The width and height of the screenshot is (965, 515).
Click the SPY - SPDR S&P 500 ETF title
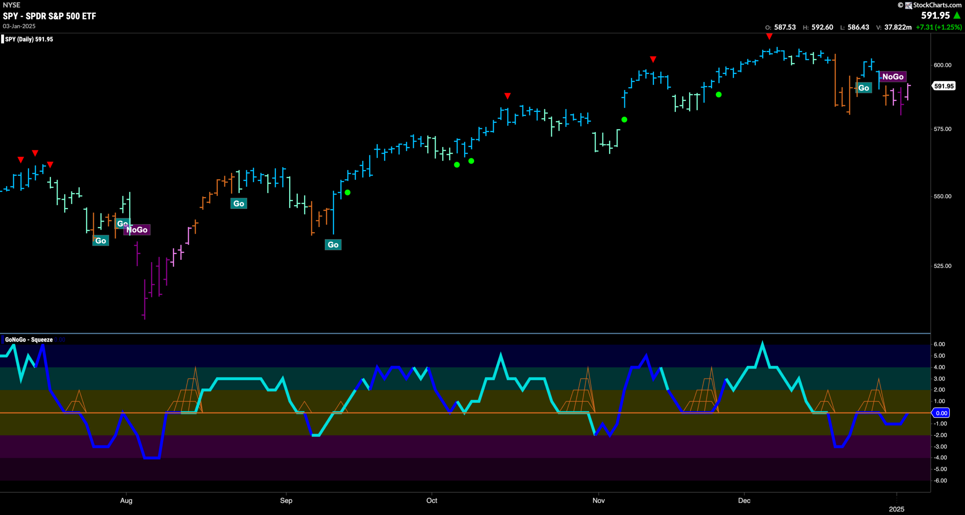click(x=49, y=16)
